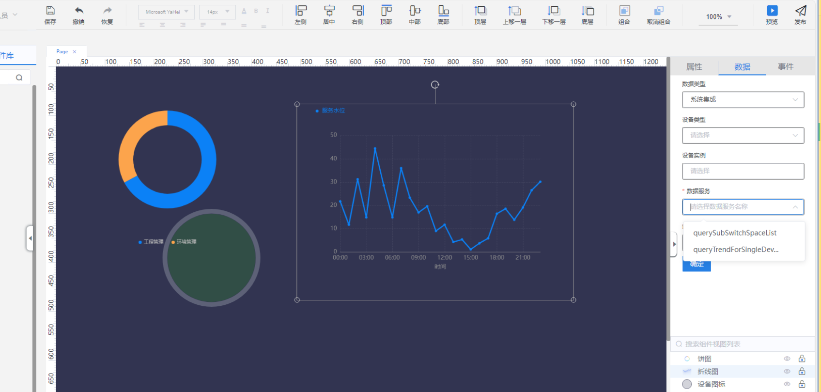
Task: Switch to the 数据 tab
Action: (742, 67)
